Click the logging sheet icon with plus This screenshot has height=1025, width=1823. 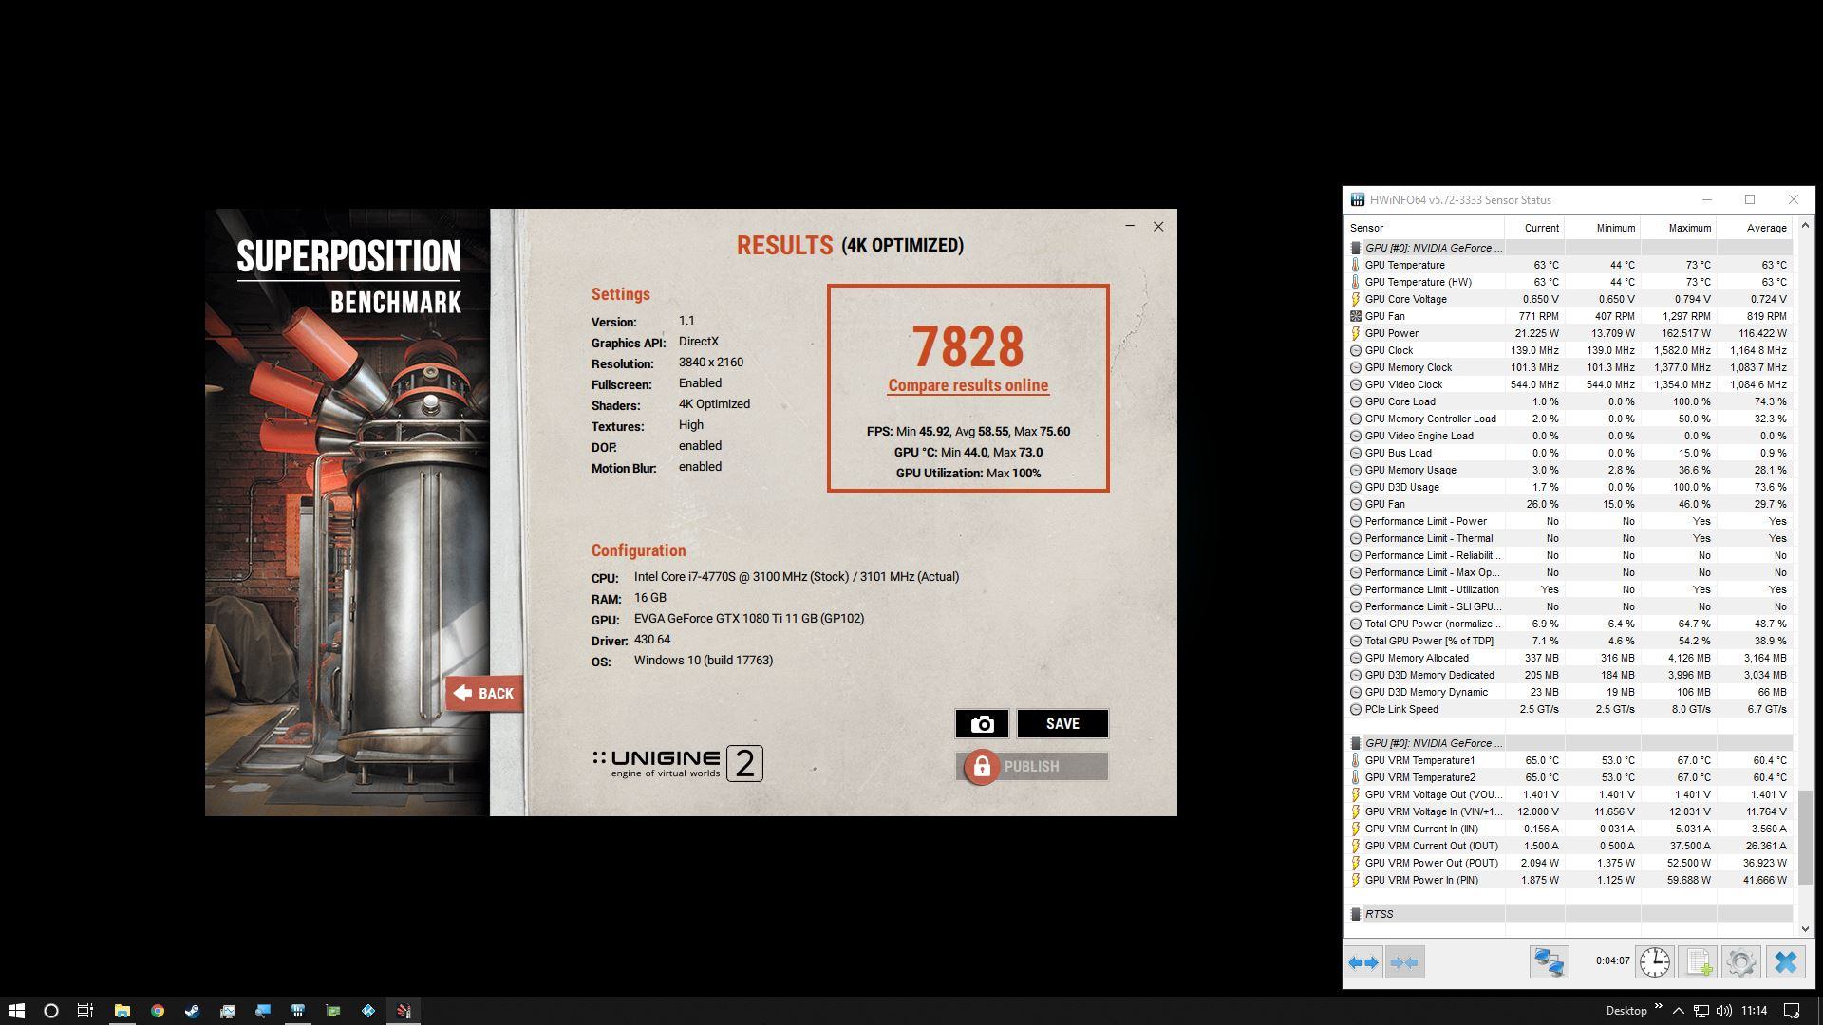click(1698, 962)
